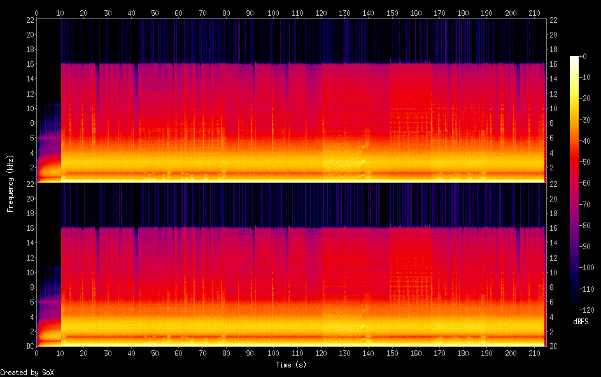
Task: Click the 210 tick on the bottom time axis
Action: (x=534, y=353)
